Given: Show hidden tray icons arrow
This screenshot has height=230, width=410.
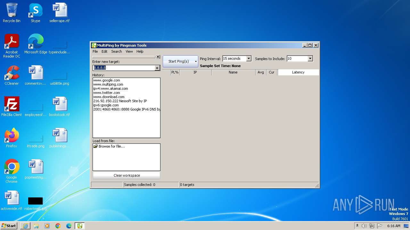Looking at the screenshot, I should [357, 226].
